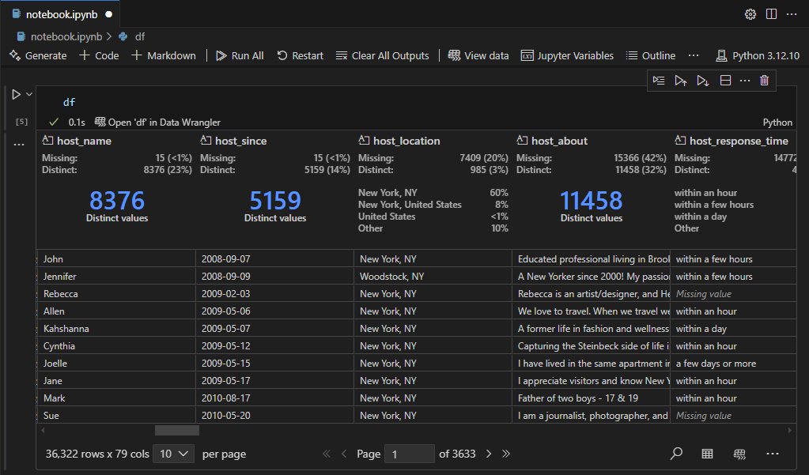
Task: Open search with the magnifier icon
Action: (676, 454)
